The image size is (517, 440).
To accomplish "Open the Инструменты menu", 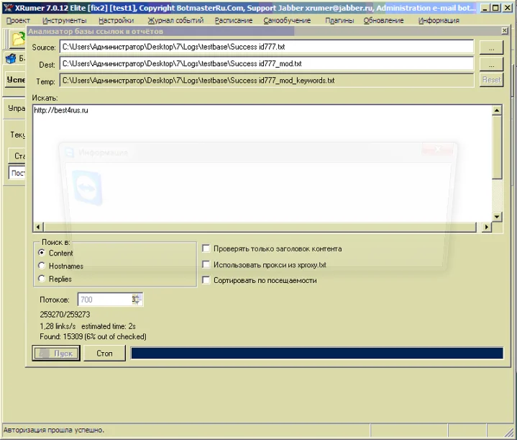I will pos(64,20).
